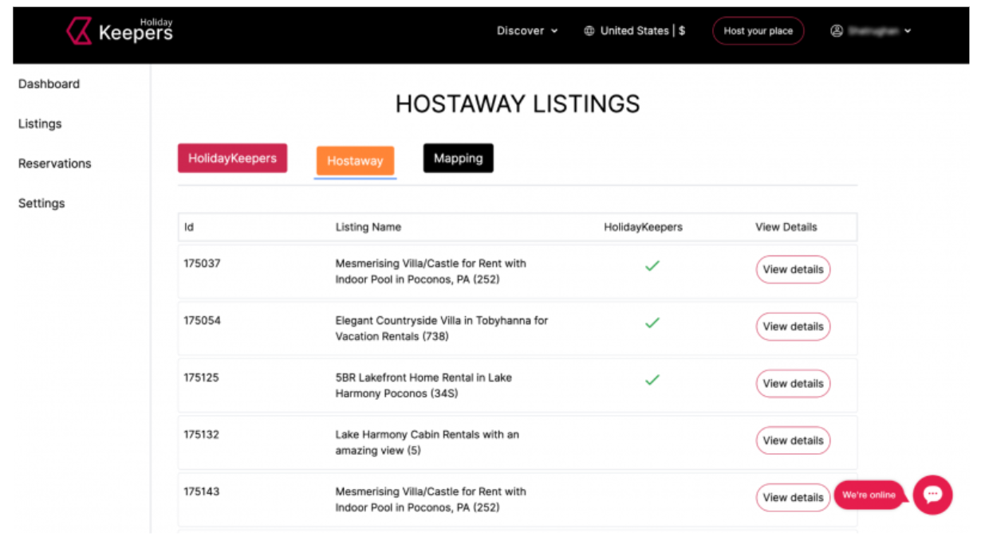The image size is (981, 540).
Task: View details for listing 175143
Action: (x=793, y=497)
